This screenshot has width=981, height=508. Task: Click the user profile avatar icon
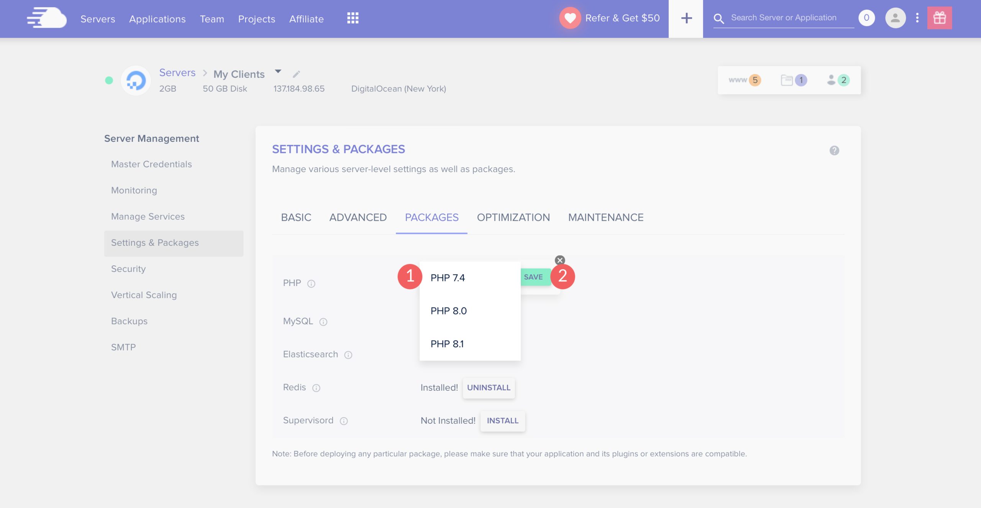coord(896,18)
